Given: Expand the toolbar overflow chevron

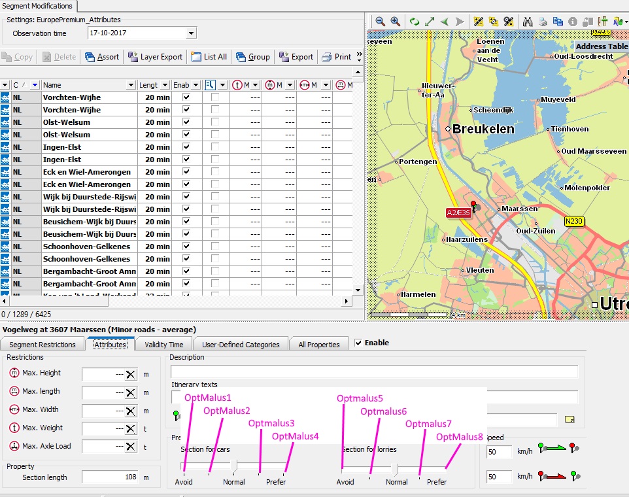Looking at the screenshot, I should [x=359, y=58].
